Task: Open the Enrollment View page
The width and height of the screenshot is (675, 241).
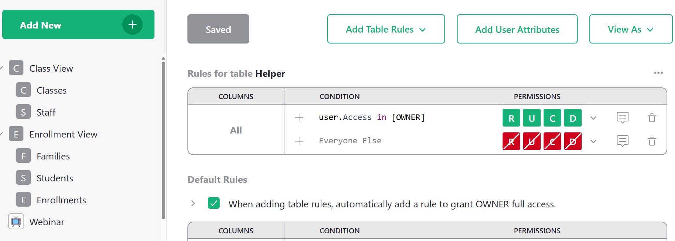Action: [63, 134]
